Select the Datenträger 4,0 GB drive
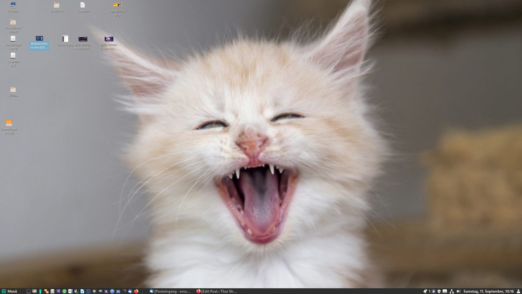Image resolution: width=522 pixels, height=294 pixels. tap(9, 127)
